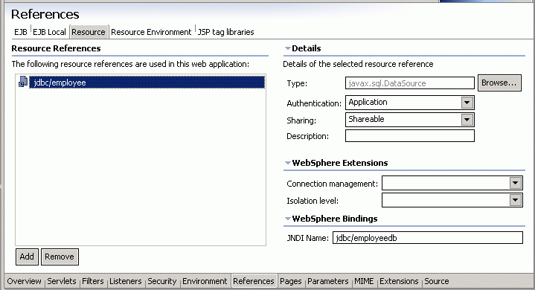Screen dimensions: 535x290
Task: Click the Details heading text
Action: point(307,48)
